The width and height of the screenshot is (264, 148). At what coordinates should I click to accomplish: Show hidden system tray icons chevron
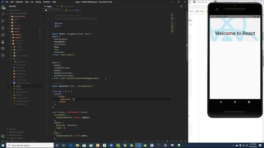tap(233, 145)
